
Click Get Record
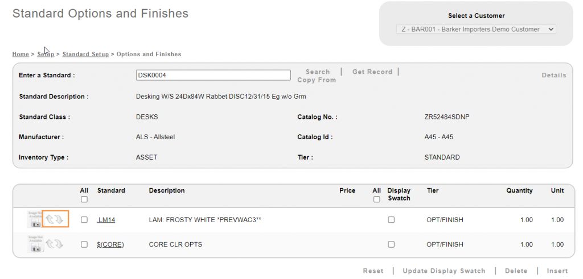pos(372,72)
